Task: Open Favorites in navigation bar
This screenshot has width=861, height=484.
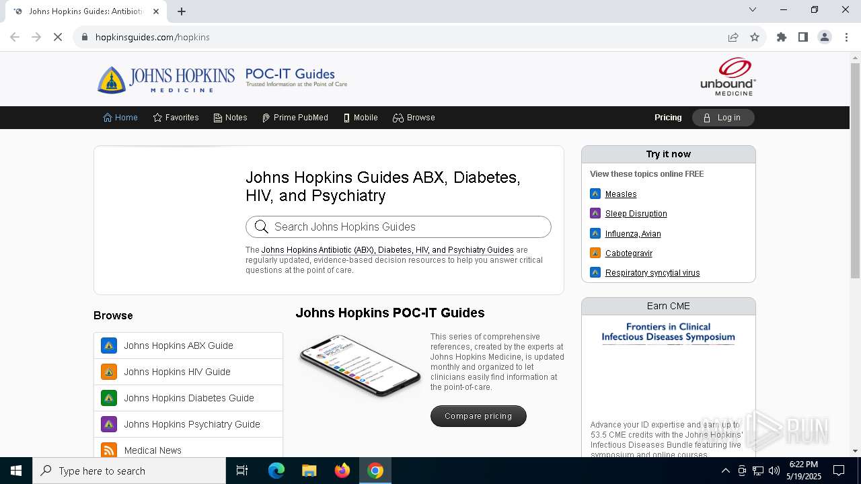Action: (x=176, y=118)
